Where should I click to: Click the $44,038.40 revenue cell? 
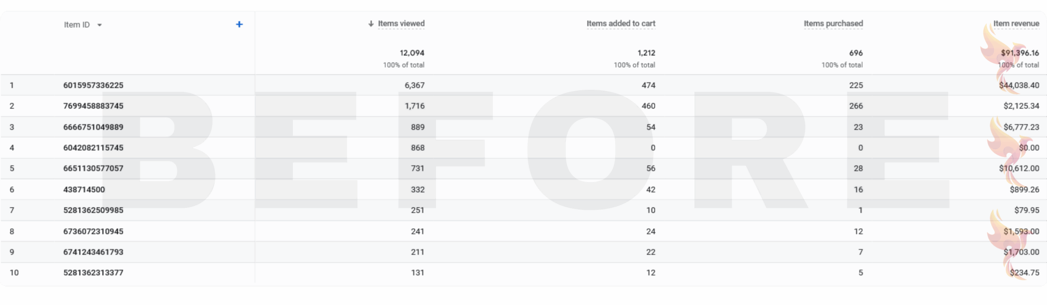click(1019, 85)
